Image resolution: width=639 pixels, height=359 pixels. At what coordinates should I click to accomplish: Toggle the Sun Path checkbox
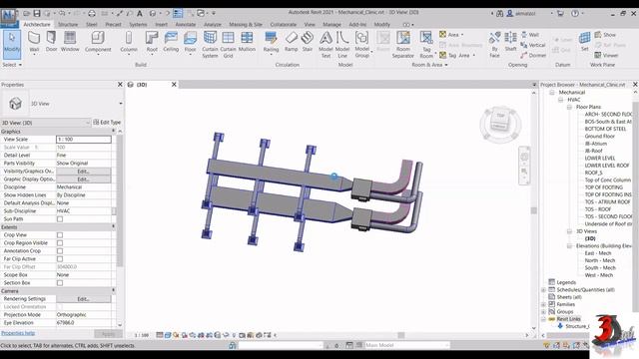[x=60, y=219]
